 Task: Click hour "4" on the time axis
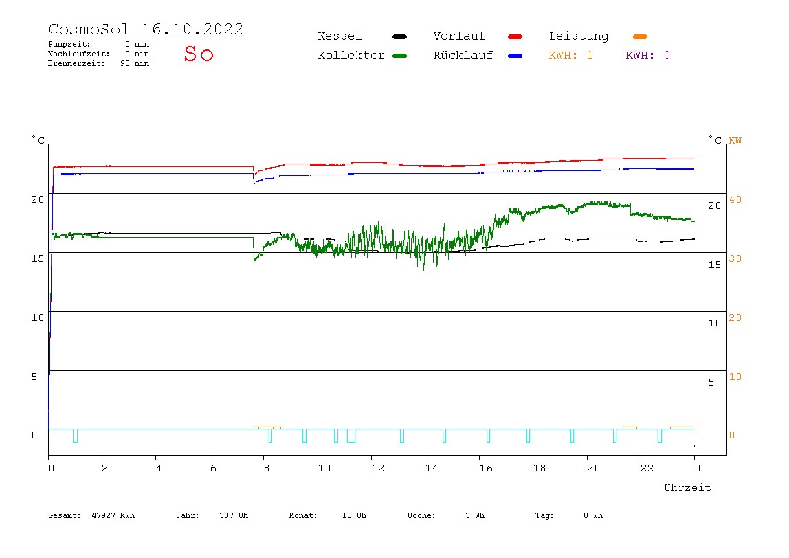[159, 468]
